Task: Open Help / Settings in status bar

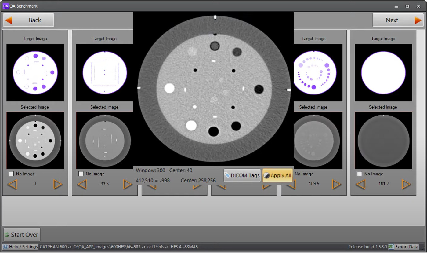Action: (20, 247)
